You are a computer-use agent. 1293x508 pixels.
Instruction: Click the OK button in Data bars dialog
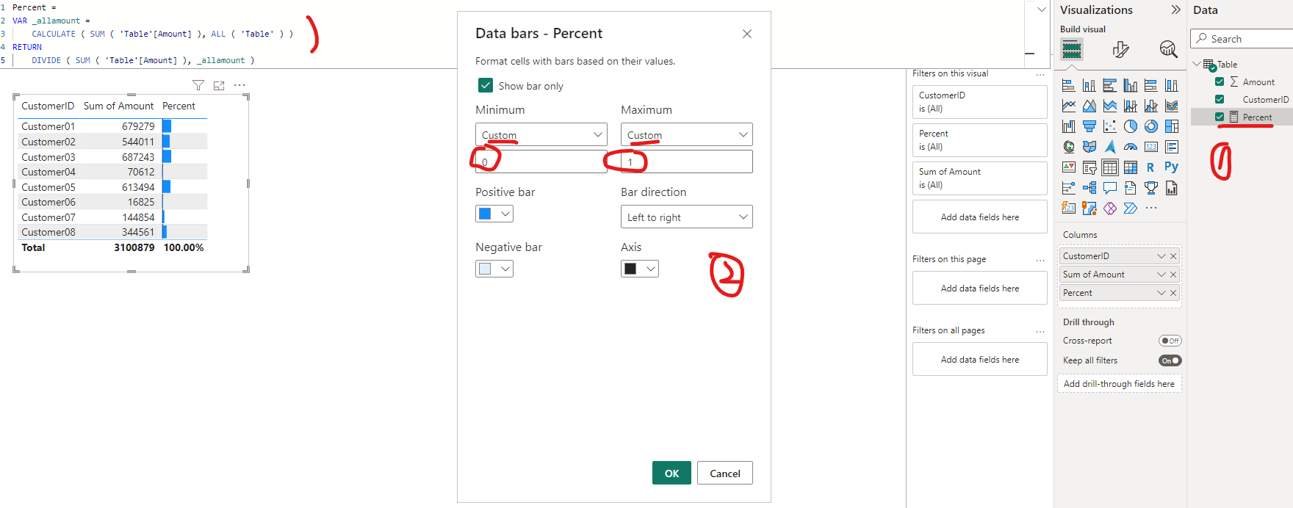[x=671, y=473]
